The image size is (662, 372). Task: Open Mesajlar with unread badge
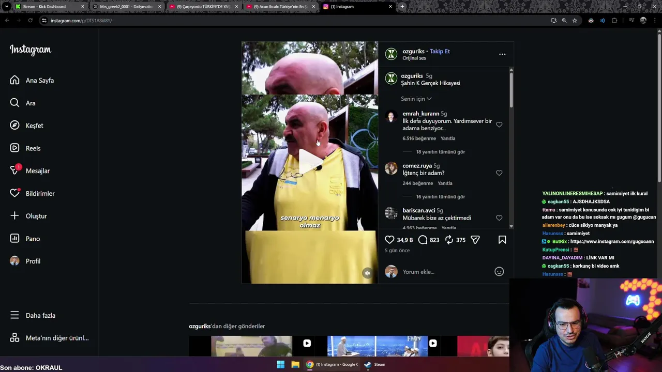[30, 171]
